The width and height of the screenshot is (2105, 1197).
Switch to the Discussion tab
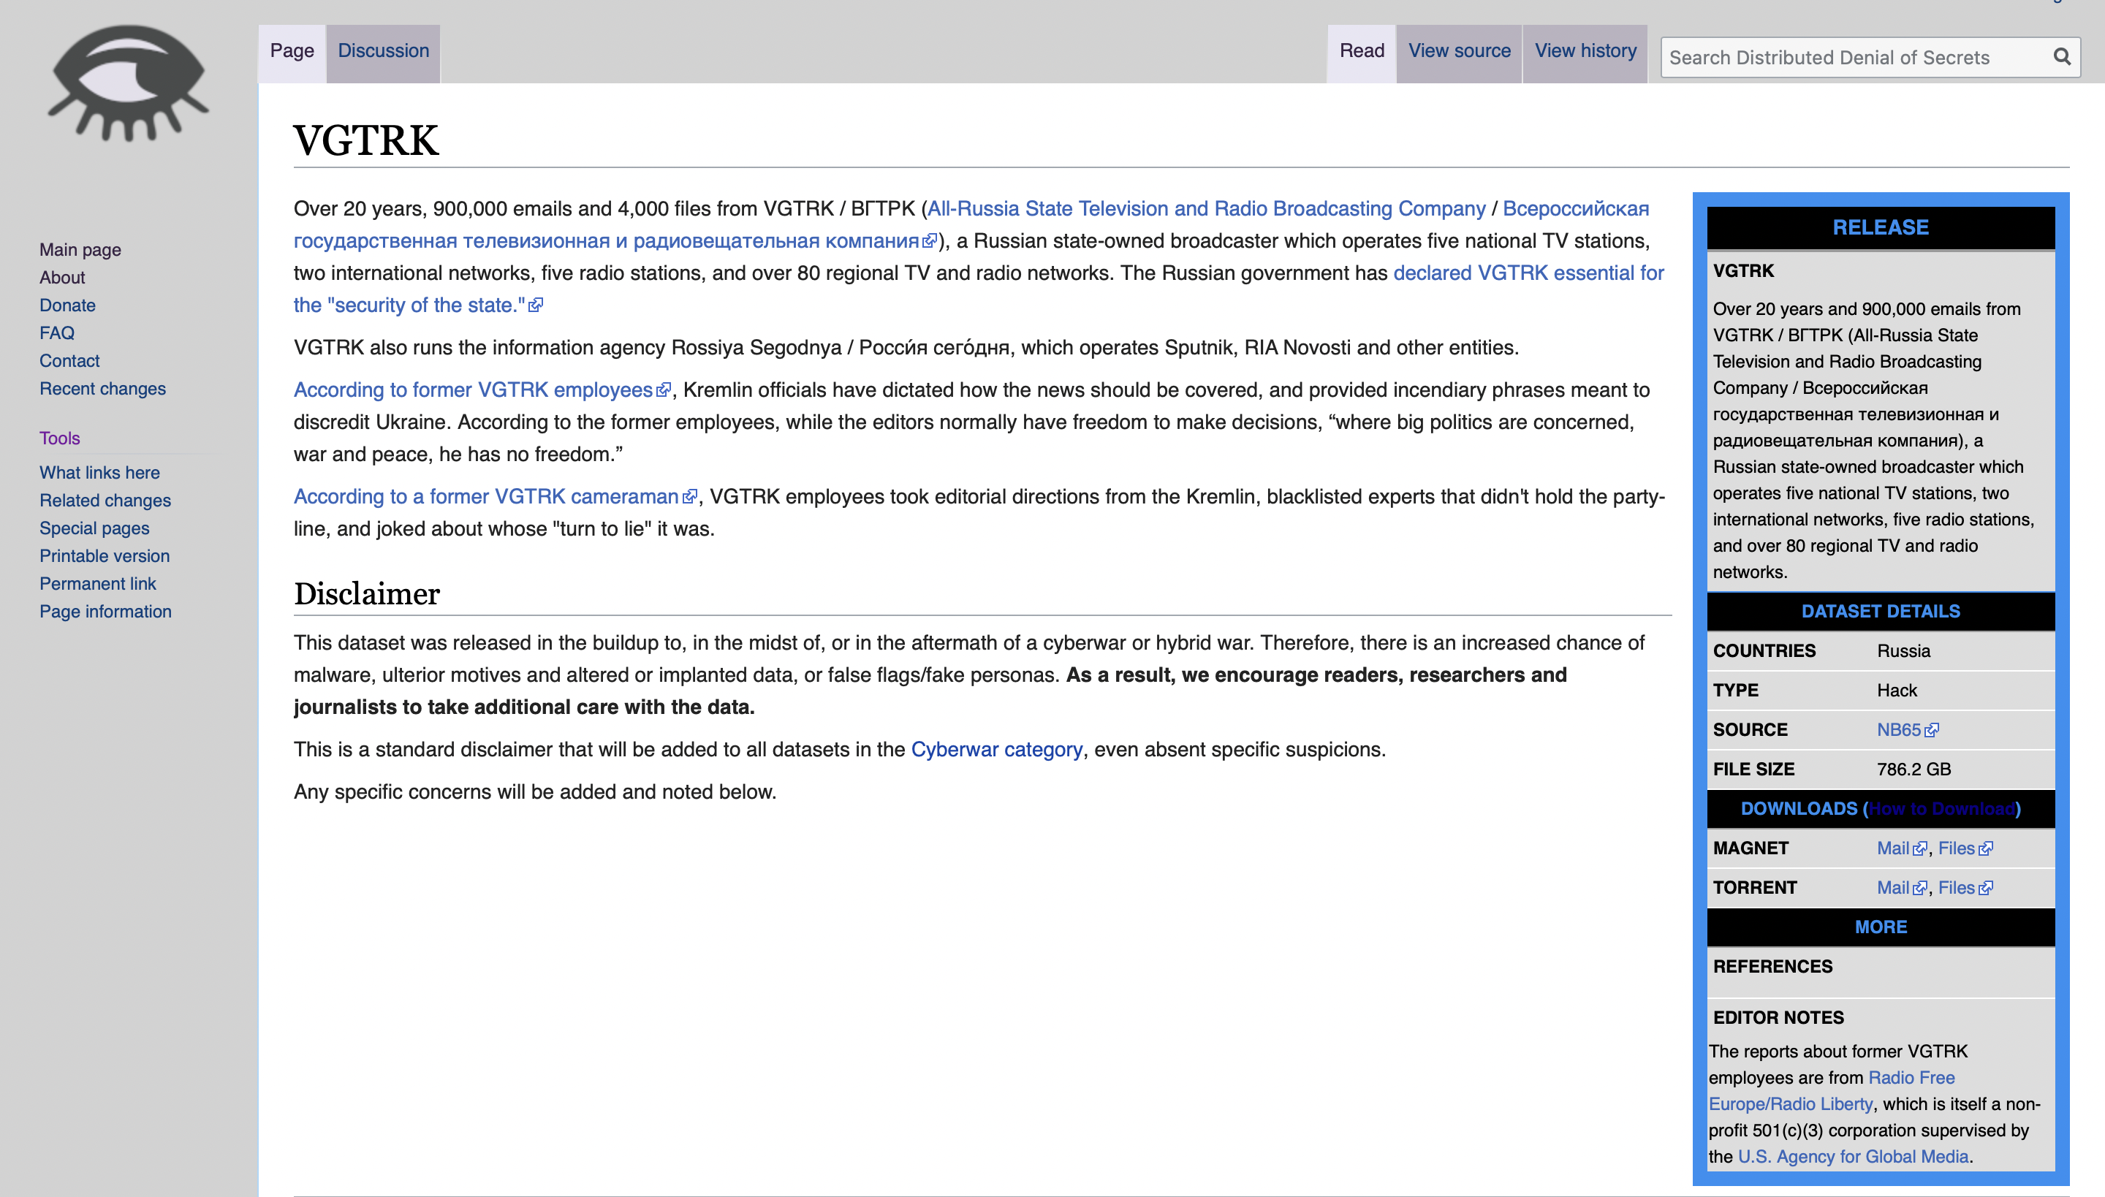pyautogui.click(x=383, y=51)
